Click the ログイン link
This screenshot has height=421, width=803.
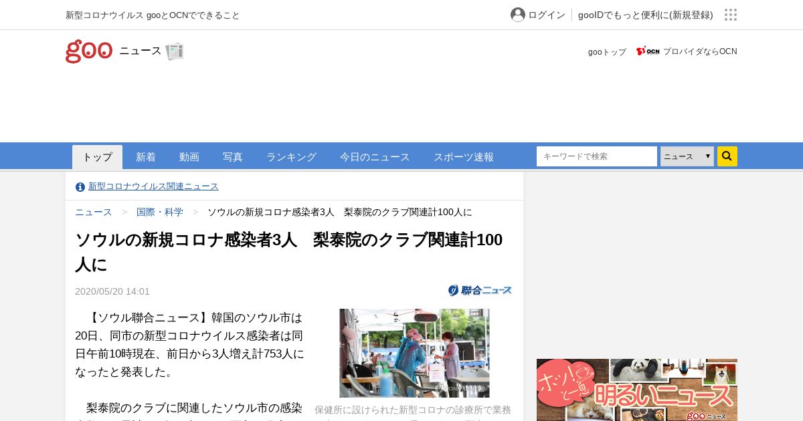coord(547,15)
